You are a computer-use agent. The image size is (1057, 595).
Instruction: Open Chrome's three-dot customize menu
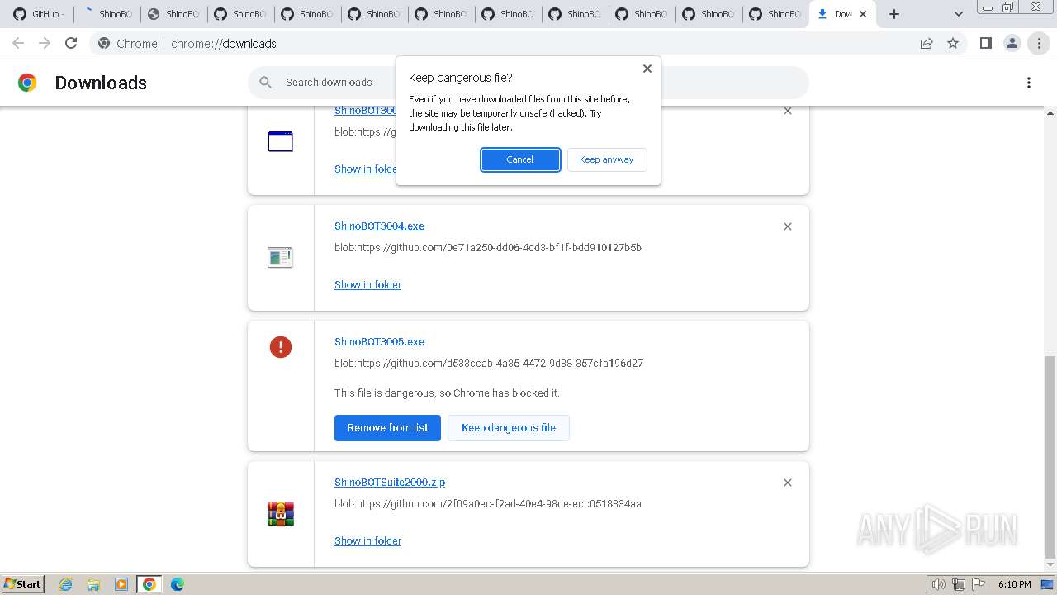coord(1039,43)
